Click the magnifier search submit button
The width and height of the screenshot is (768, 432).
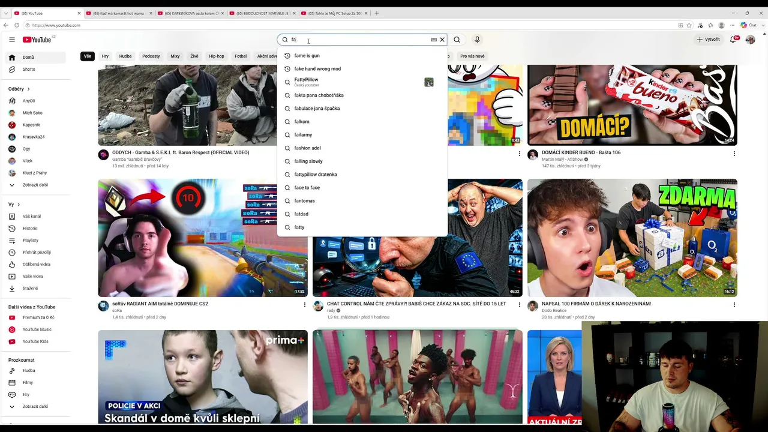(x=457, y=40)
